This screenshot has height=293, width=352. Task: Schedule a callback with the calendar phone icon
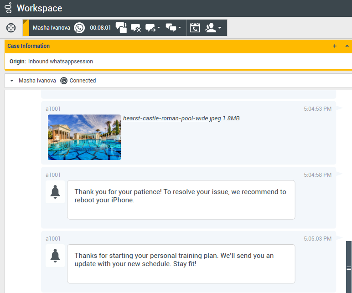tap(195, 28)
